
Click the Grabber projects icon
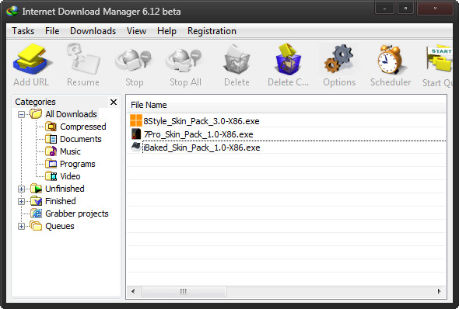(37, 214)
